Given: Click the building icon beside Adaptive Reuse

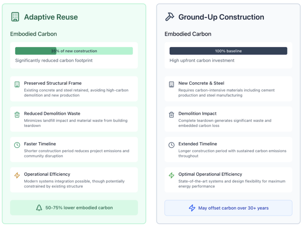Looking at the screenshot, I should pyautogui.click(x=15, y=17).
